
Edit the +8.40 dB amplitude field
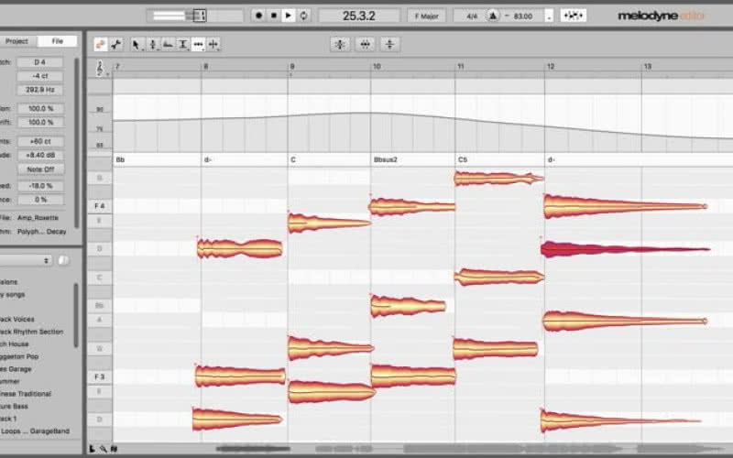(40, 155)
